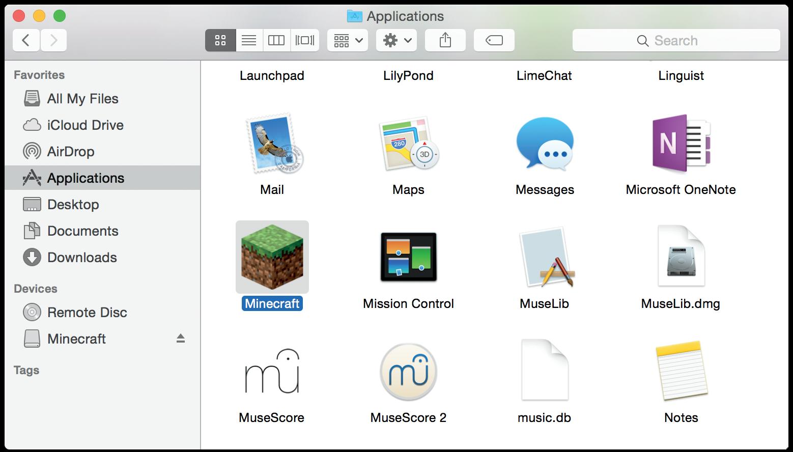This screenshot has width=793, height=452.
Task: Select Applications in the sidebar
Action: [x=102, y=178]
